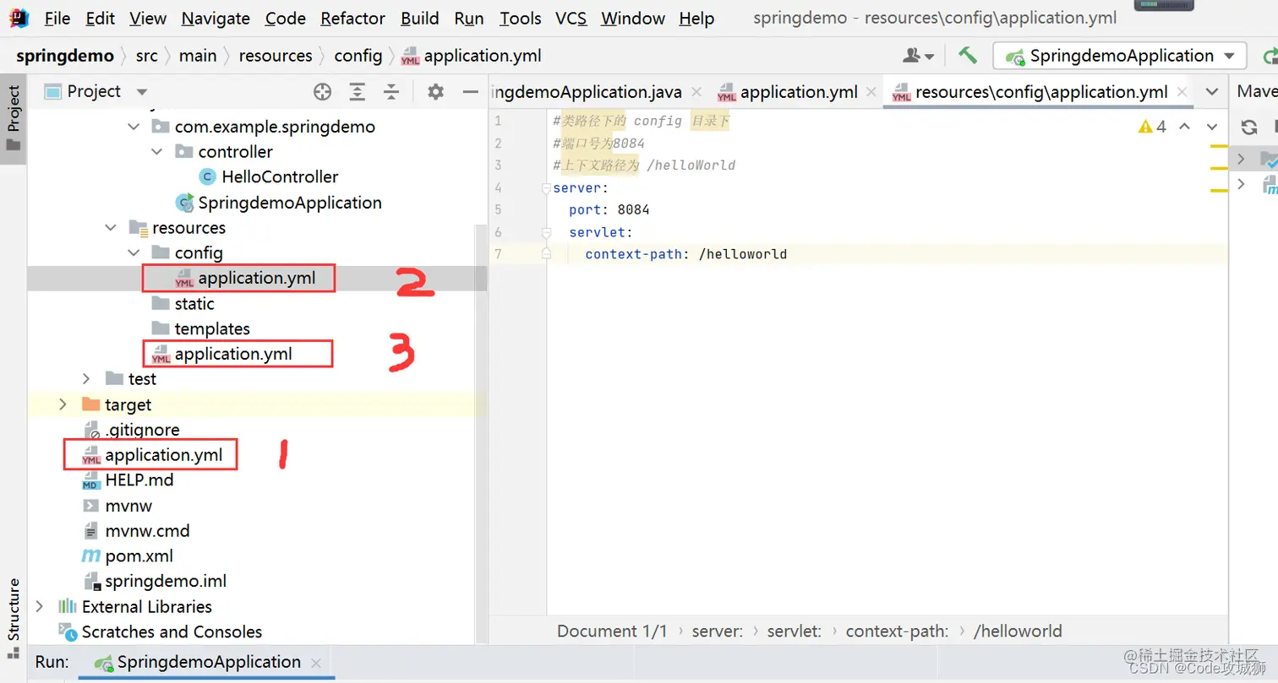Select the .gitignore file

pyautogui.click(x=142, y=431)
